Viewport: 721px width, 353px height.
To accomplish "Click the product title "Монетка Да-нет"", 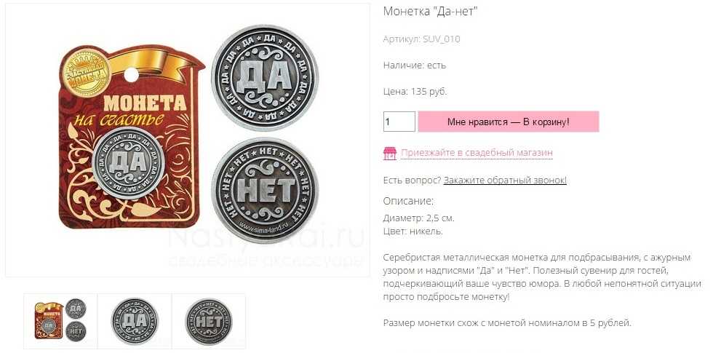I will coord(431,12).
